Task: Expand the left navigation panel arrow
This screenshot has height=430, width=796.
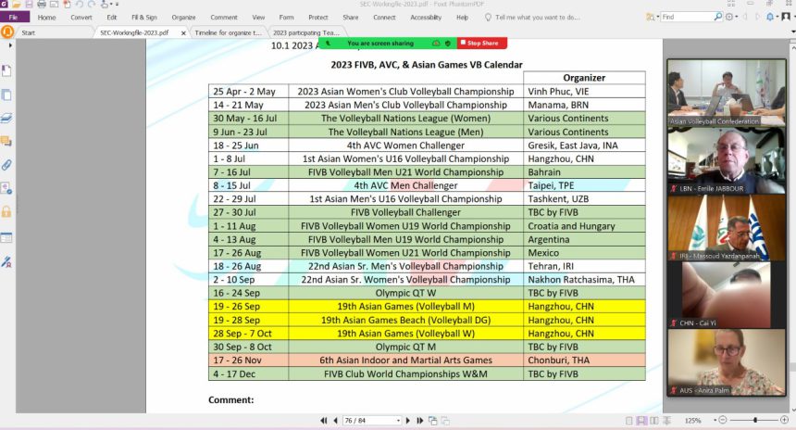Action: 10,45
